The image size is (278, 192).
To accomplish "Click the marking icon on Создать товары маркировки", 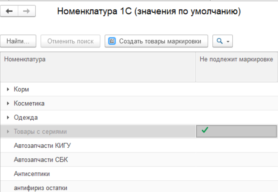I will tap(112, 41).
